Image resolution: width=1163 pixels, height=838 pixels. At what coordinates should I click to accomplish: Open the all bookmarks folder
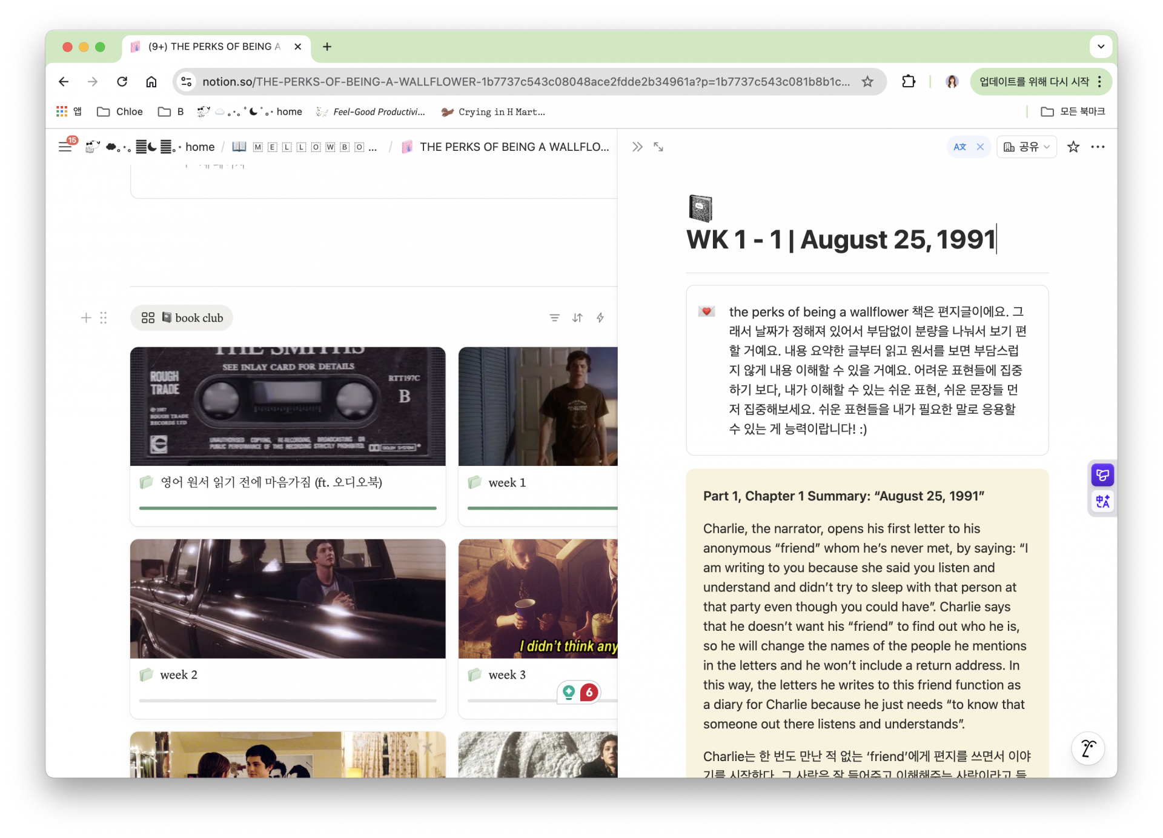[1073, 111]
